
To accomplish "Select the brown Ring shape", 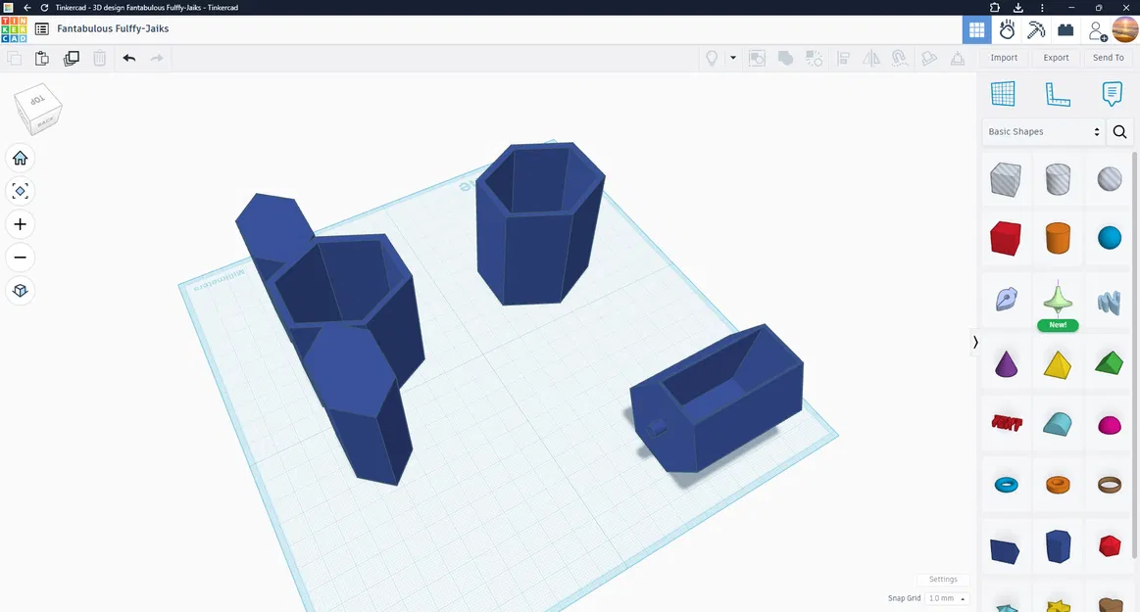I will click(1110, 485).
